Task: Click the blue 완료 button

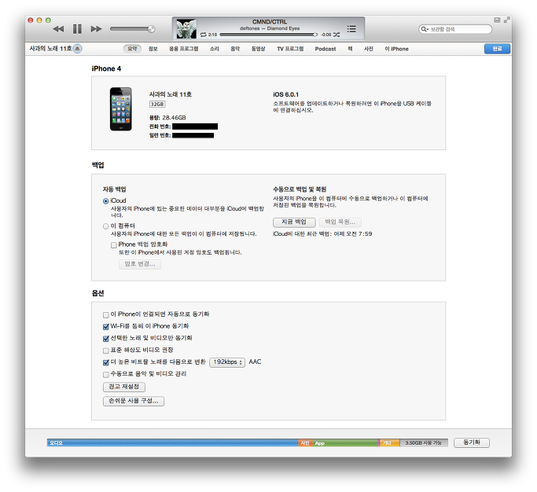Action: click(497, 49)
